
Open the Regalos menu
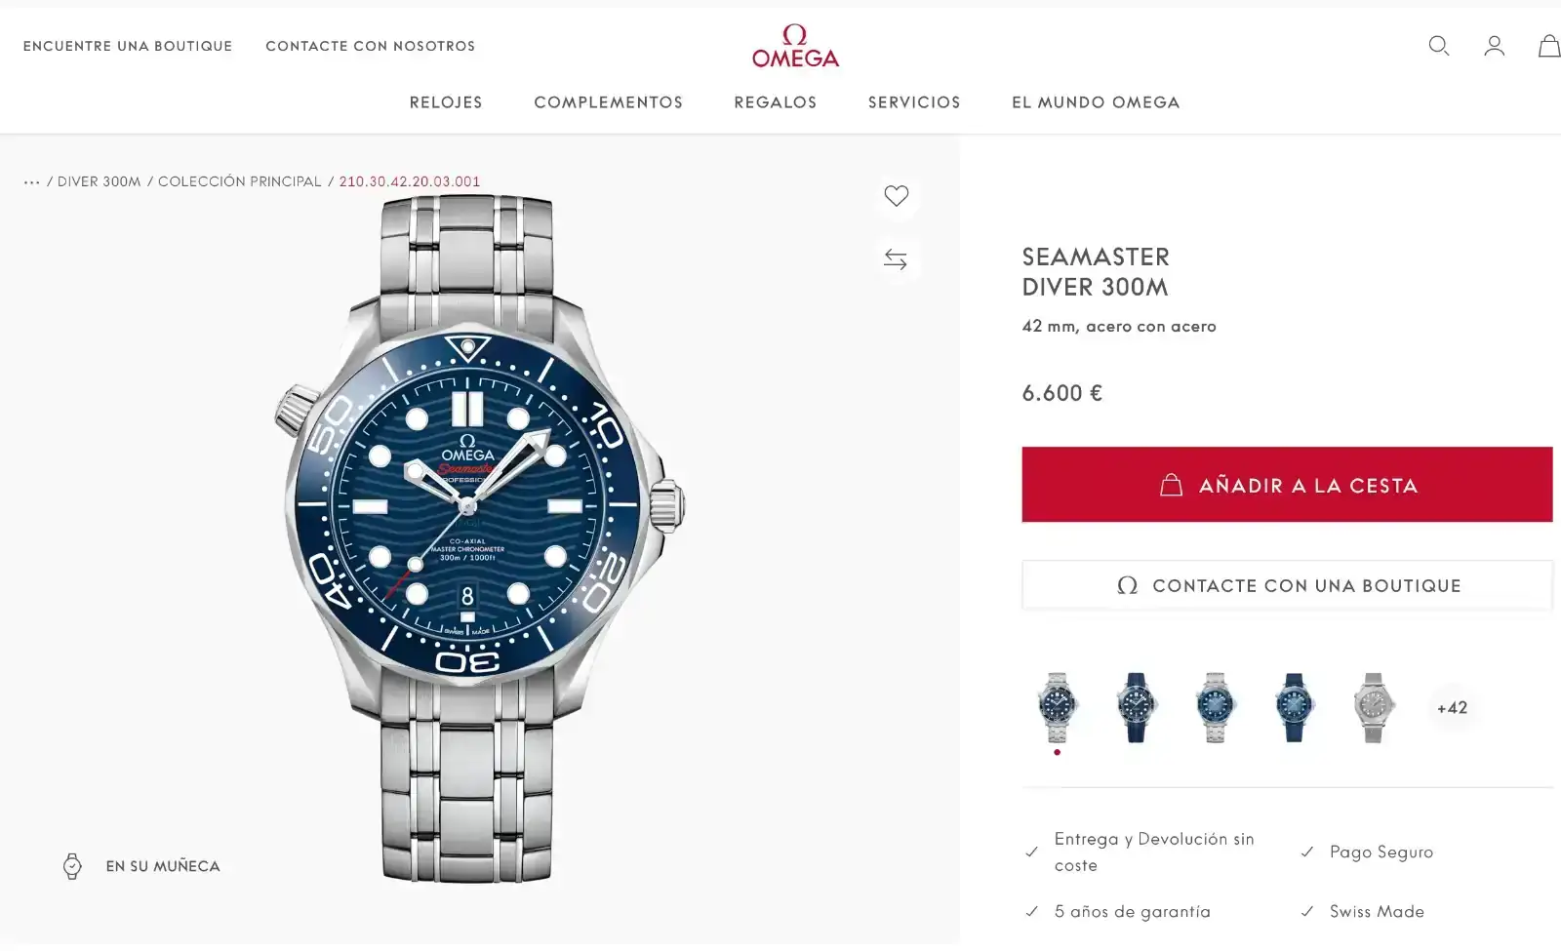[x=775, y=102]
